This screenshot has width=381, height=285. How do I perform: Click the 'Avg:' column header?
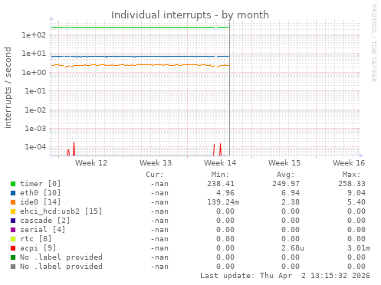coord(285,175)
